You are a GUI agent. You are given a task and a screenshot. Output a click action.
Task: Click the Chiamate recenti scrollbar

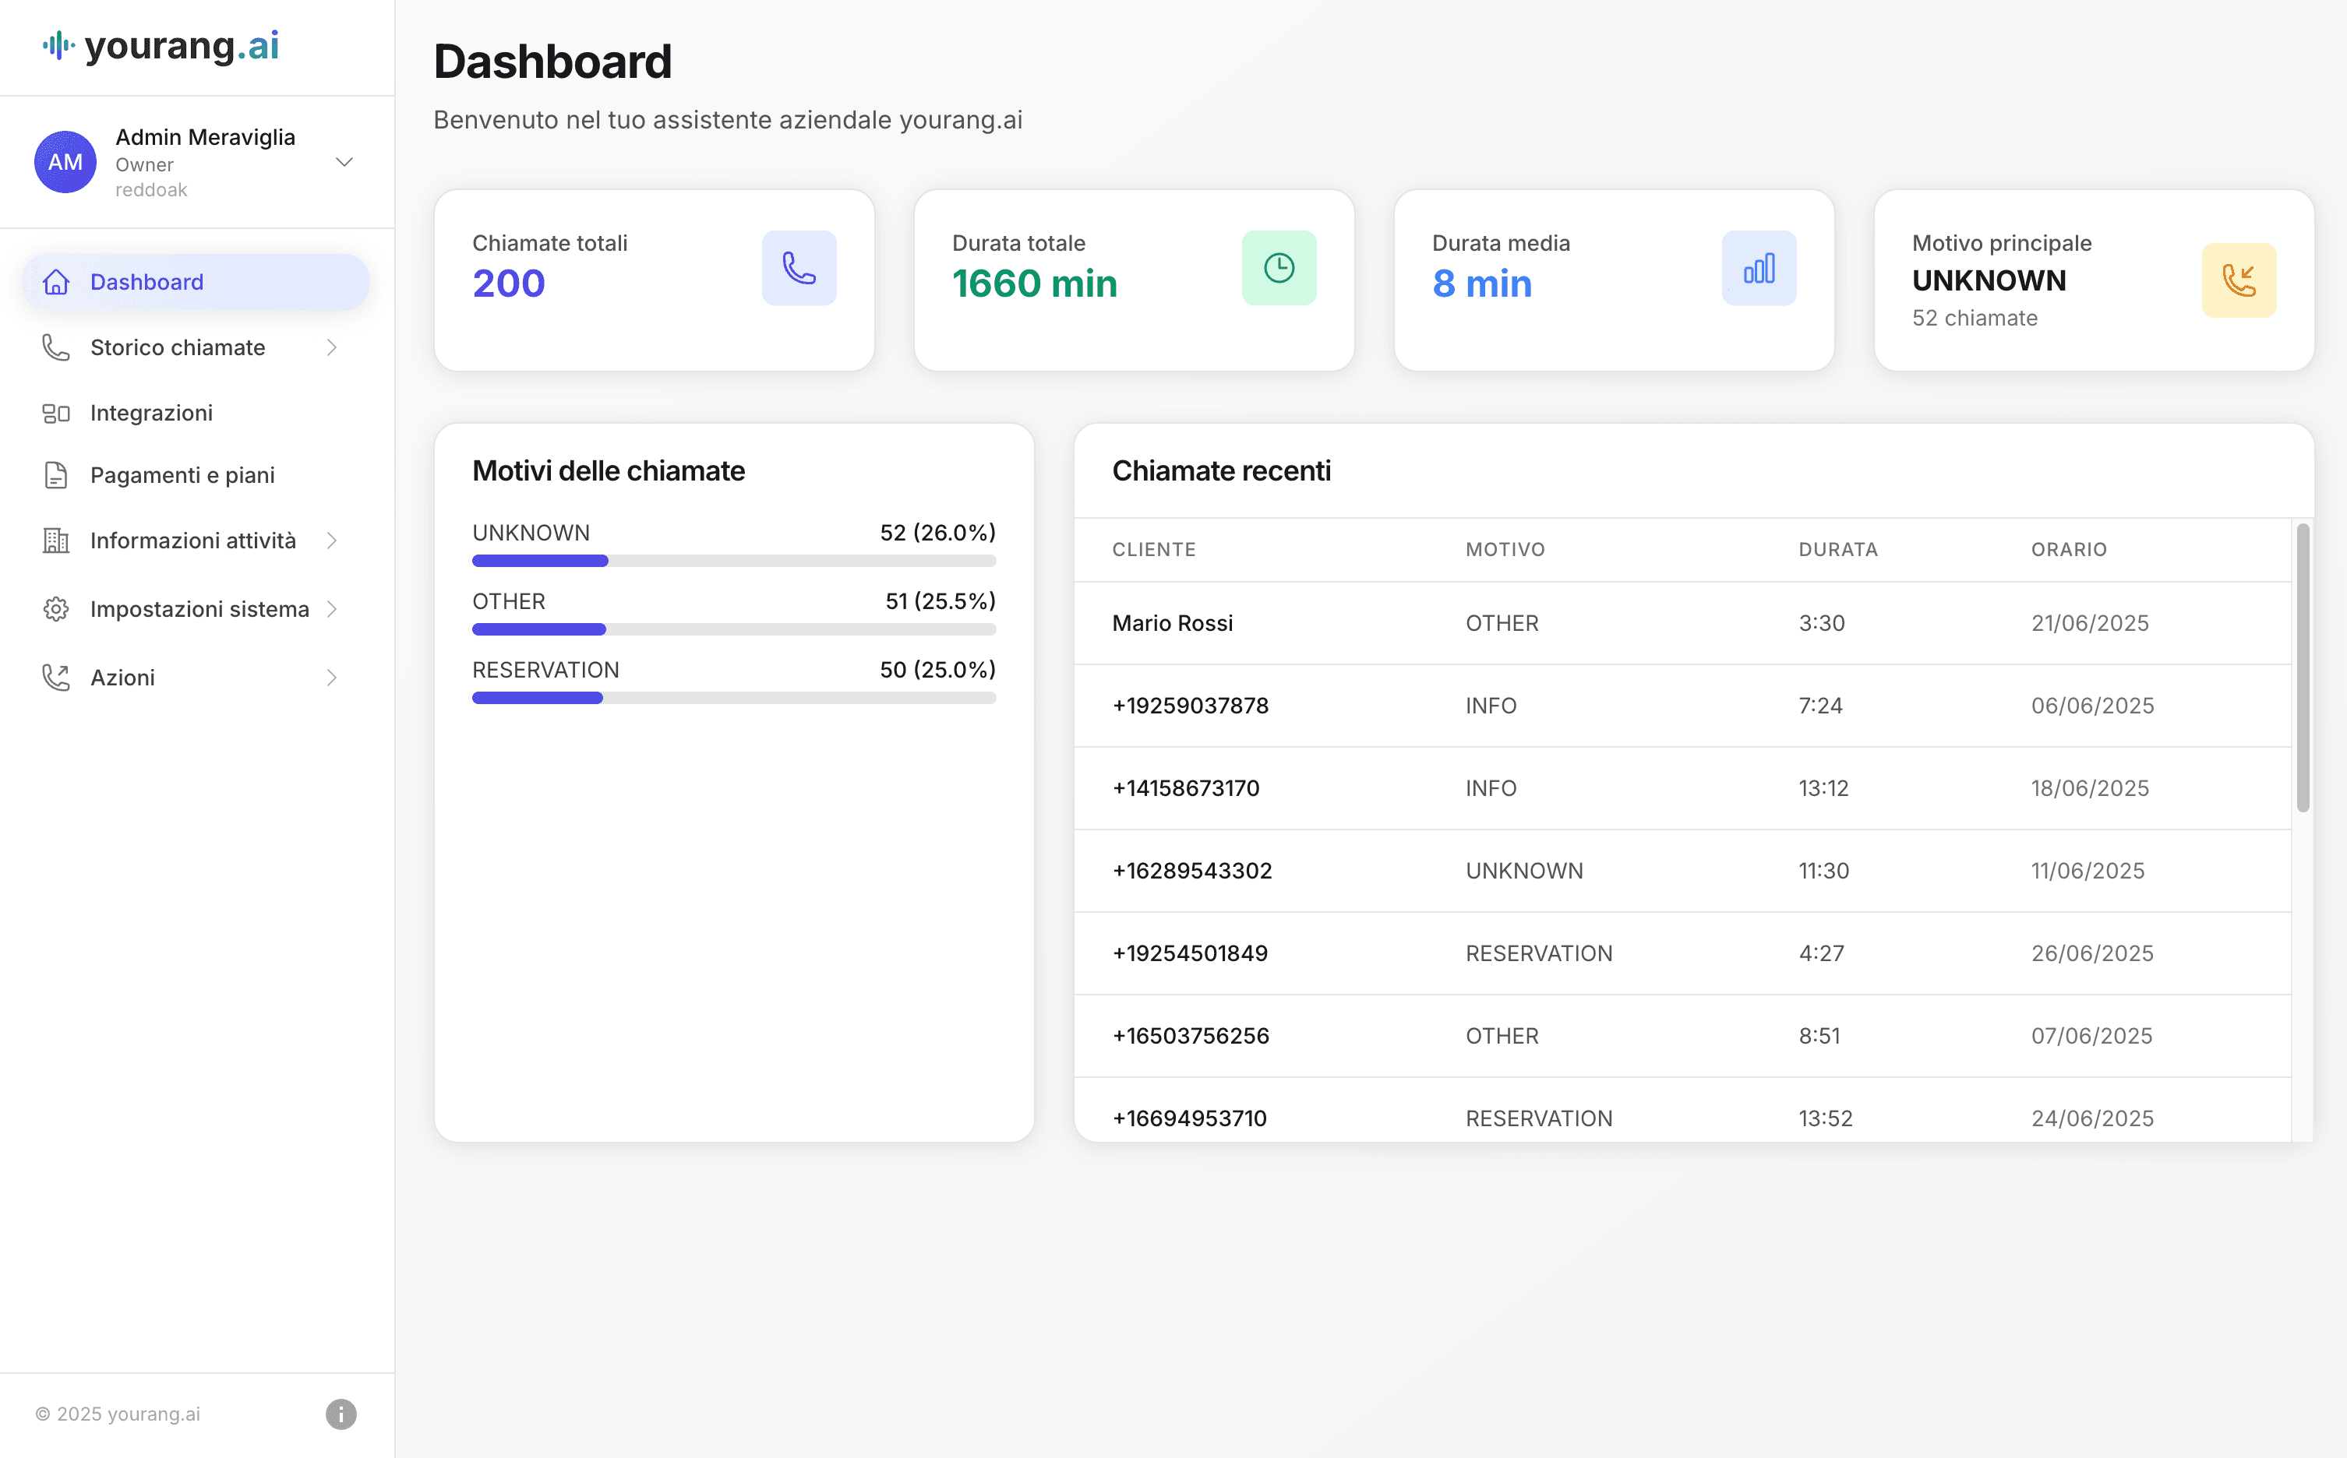click(x=2303, y=667)
